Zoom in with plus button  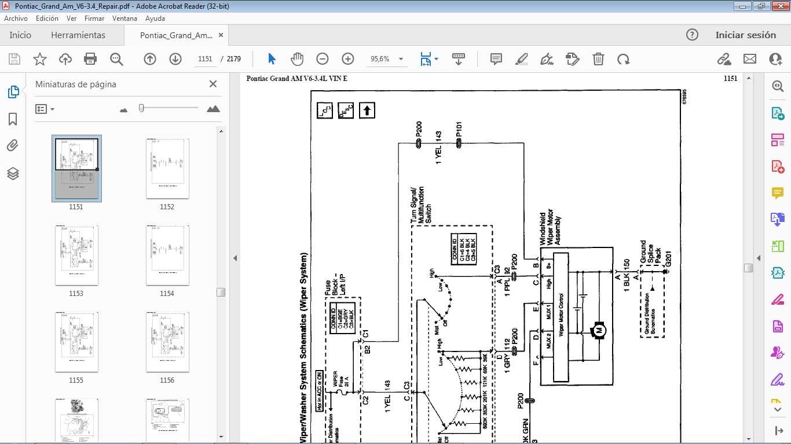(348, 59)
